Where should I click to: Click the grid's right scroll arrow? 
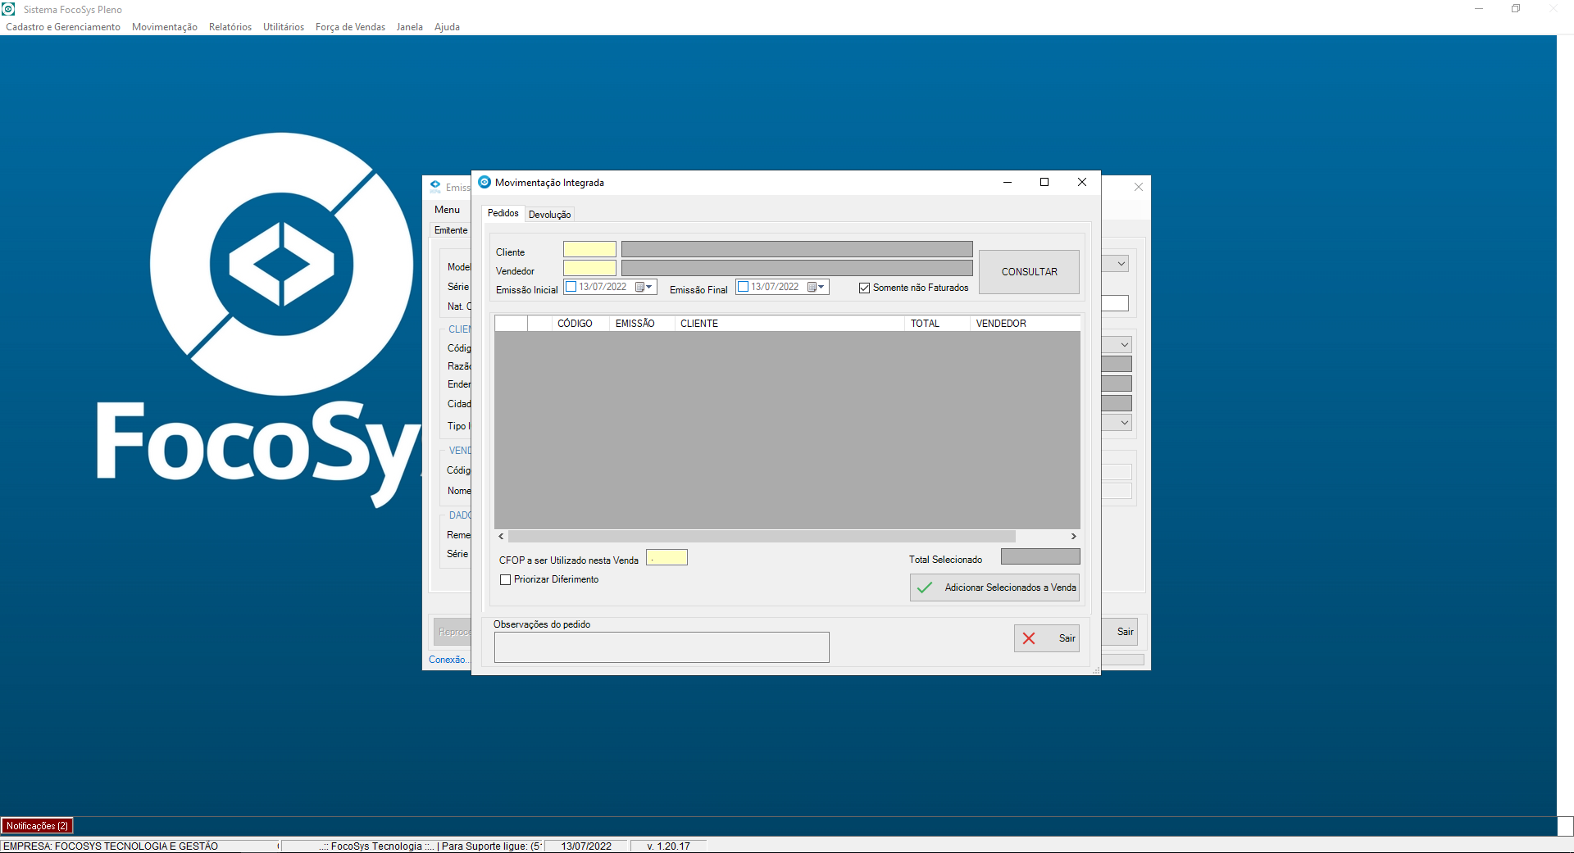pos(1073,536)
